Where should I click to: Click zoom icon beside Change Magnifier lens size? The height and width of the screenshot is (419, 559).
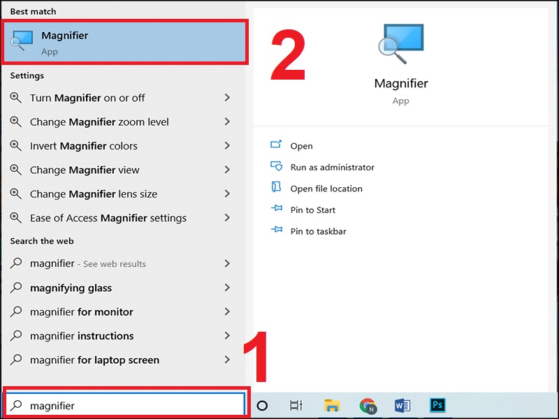point(15,193)
